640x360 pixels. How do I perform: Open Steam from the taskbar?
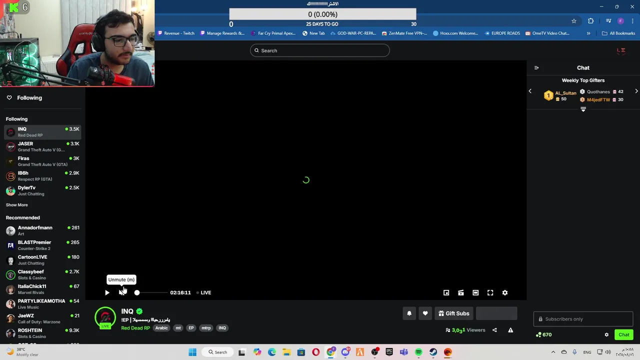[x=433, y=352]
